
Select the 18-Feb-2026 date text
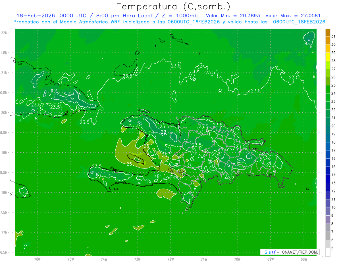tap(36, 16)
